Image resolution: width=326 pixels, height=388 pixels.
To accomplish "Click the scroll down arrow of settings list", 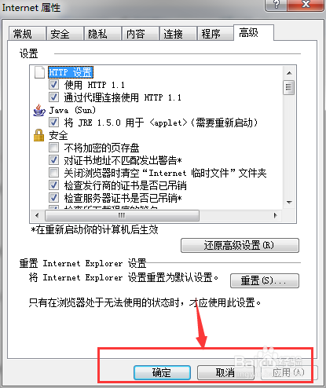I will (x=289, y=203).
